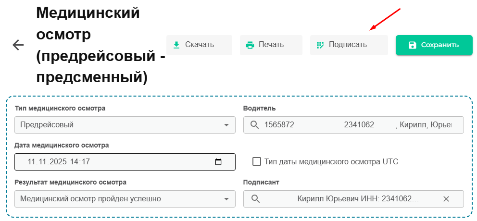Expand the Результат медицинского осмотра dropdown arrow
The image size is (477, 221).
click(226, 199)
